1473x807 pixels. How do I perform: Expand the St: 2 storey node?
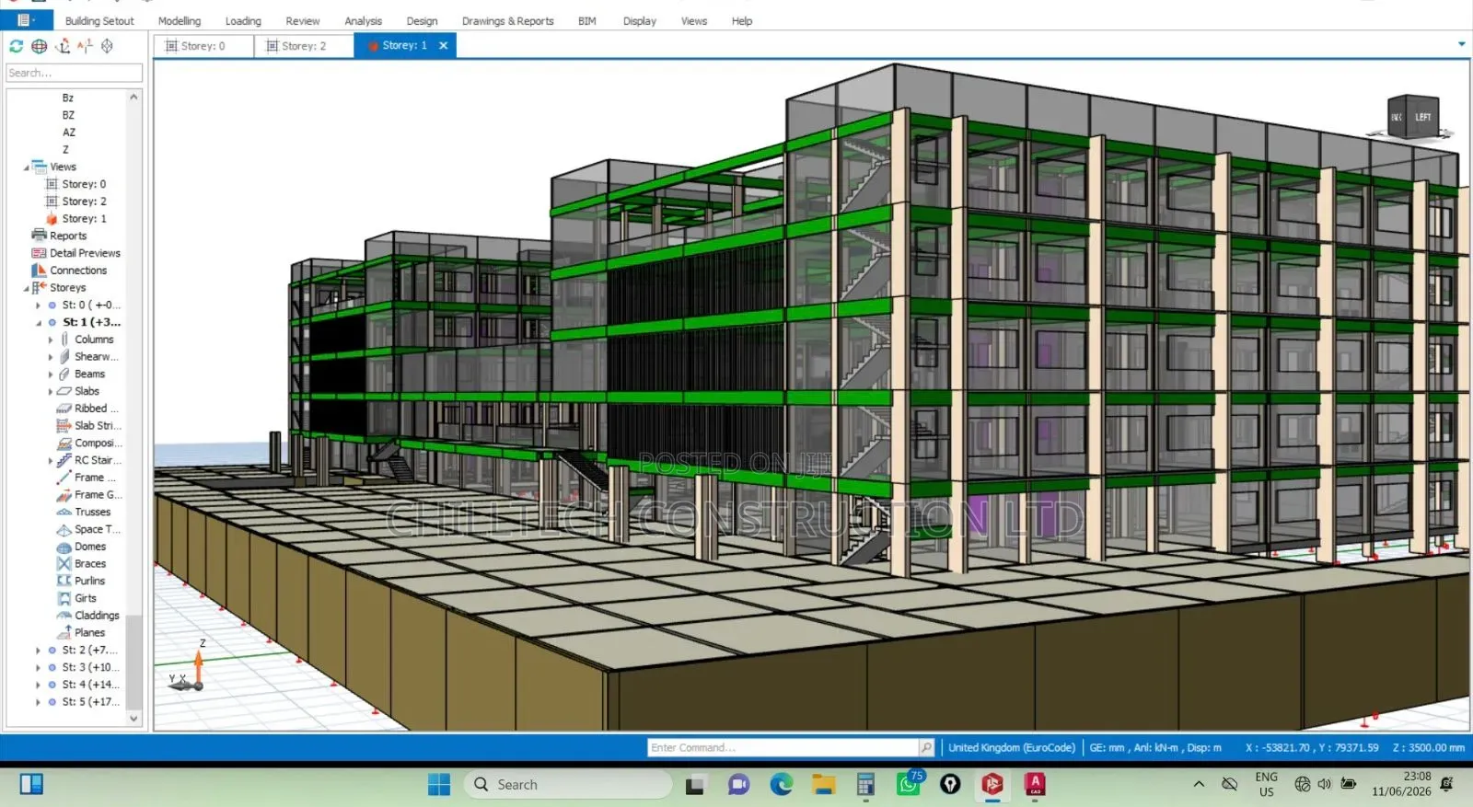click(38, 651)
